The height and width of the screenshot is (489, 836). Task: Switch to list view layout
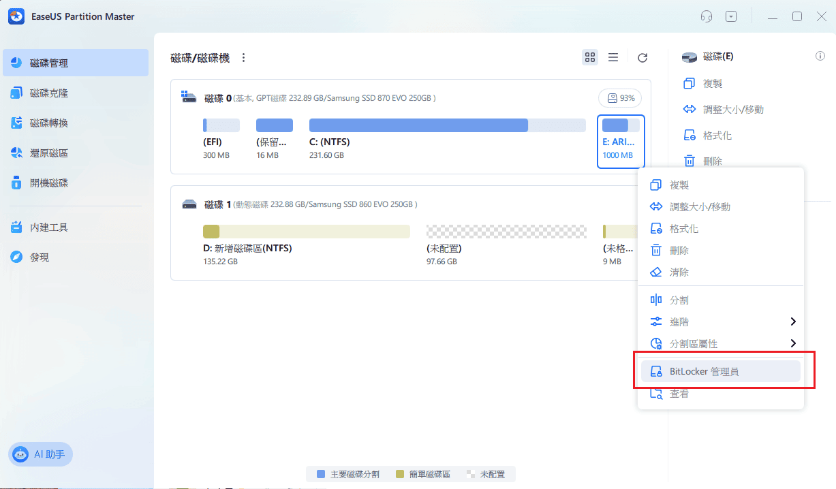[613, 57]
